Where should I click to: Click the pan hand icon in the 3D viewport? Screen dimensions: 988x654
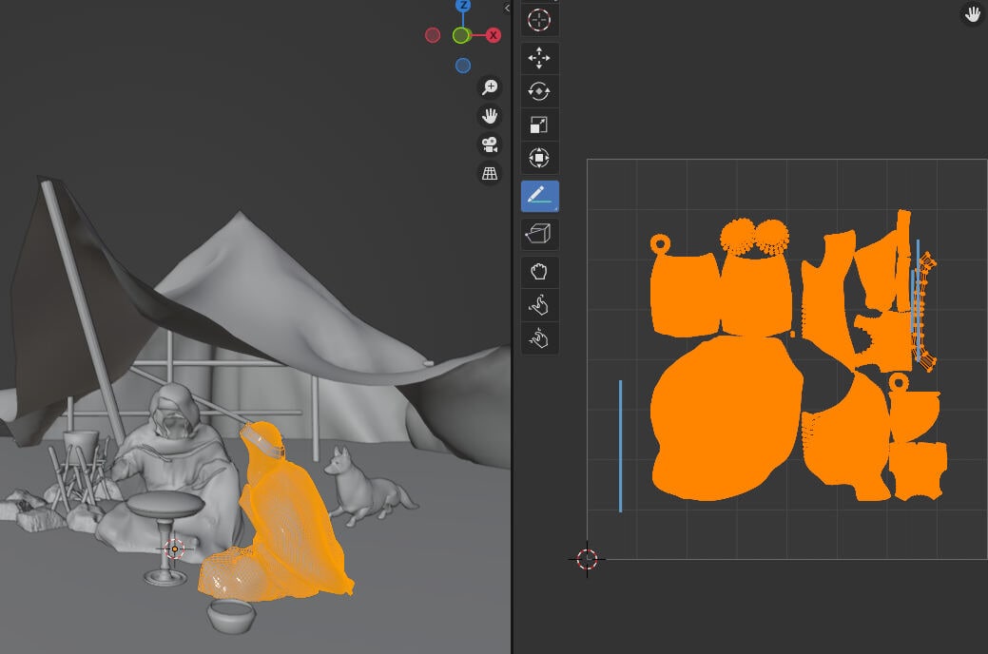(489, 116)
